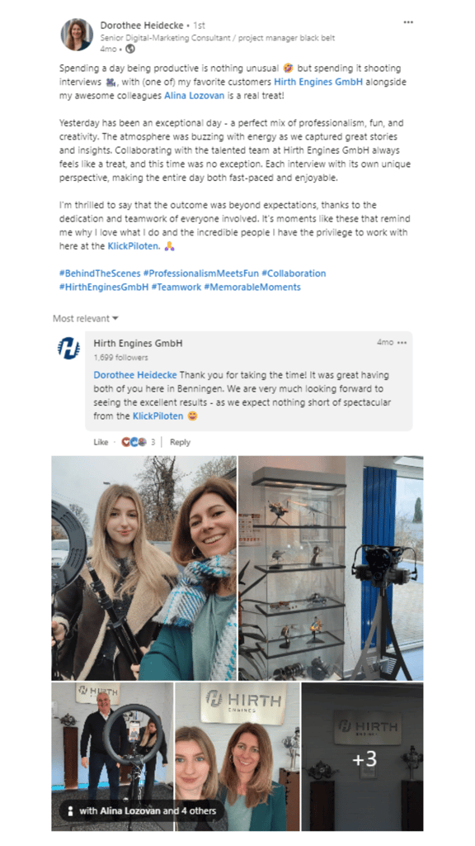475x846 pixels.
Task: Select the #BehindTheScenes hashtag
Action: coord(100,273)
